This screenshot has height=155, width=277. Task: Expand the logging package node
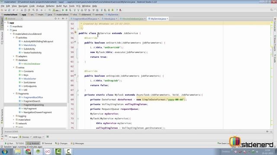point(14,116)
